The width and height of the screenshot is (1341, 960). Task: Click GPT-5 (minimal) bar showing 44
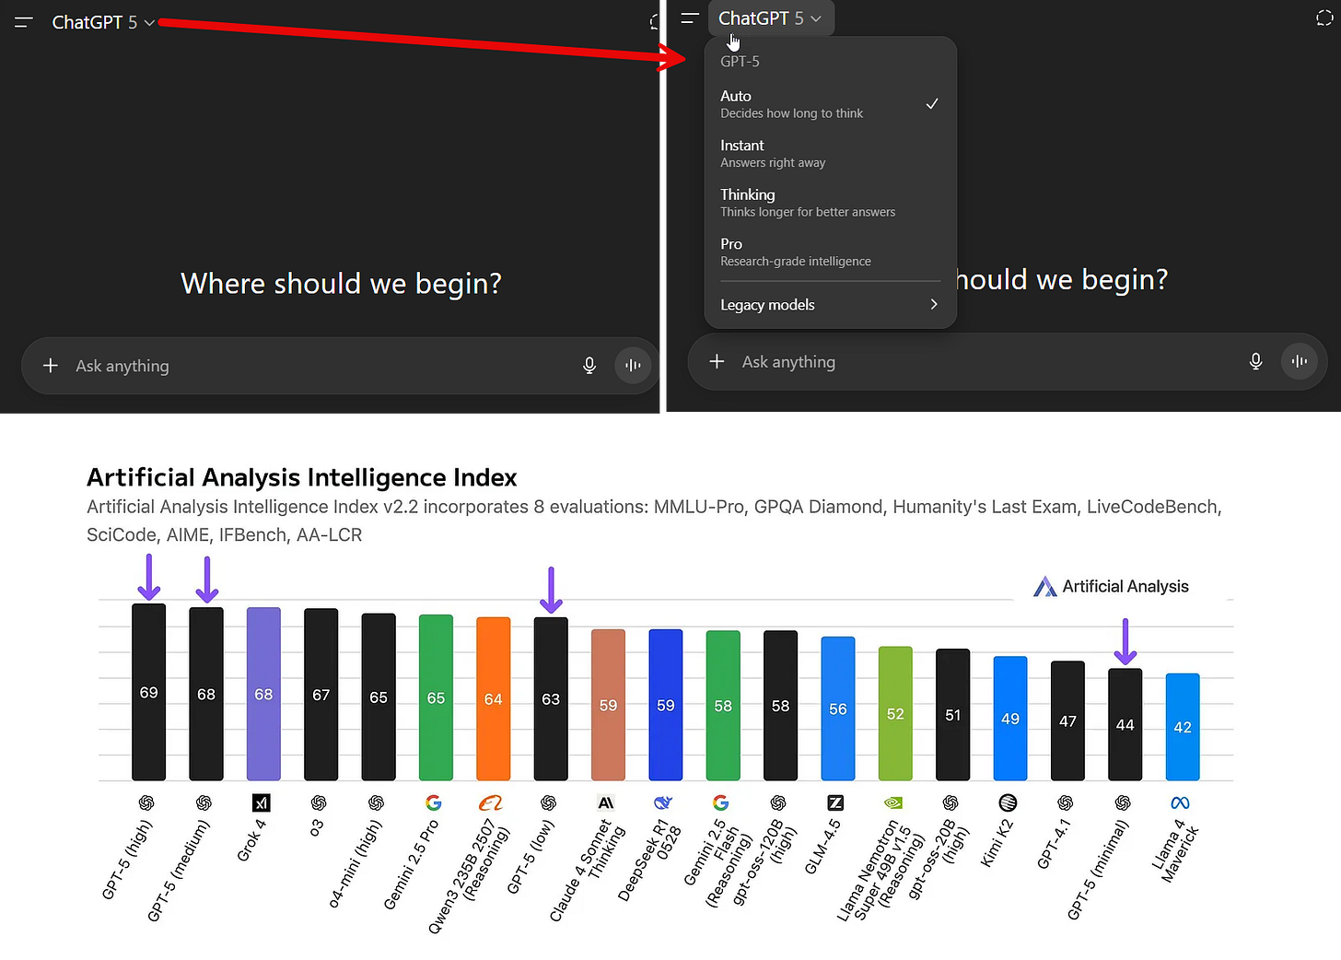click(x=1125, y=725)
